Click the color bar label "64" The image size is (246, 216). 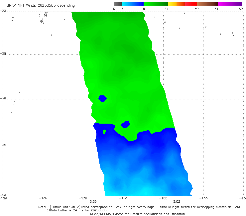click(x=216, y=9)
